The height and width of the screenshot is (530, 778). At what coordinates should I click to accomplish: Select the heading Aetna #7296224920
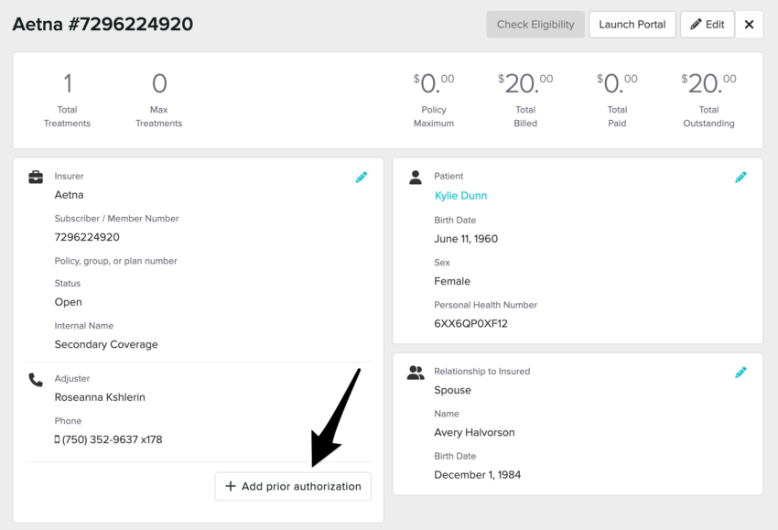[x=103, y=24]
